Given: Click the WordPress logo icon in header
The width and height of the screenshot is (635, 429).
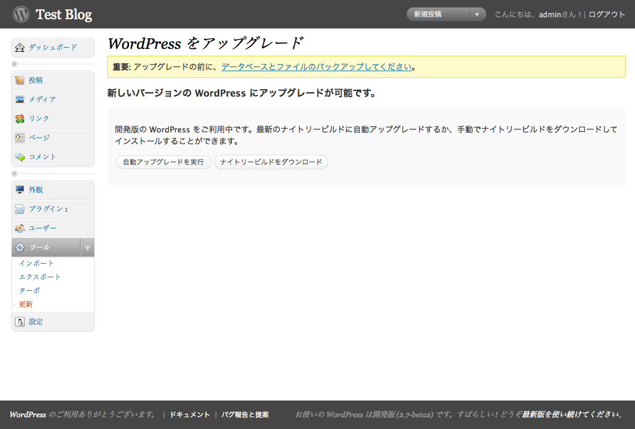Looking at the screenshot, I should pyautogui.click(x=20, y=14).
